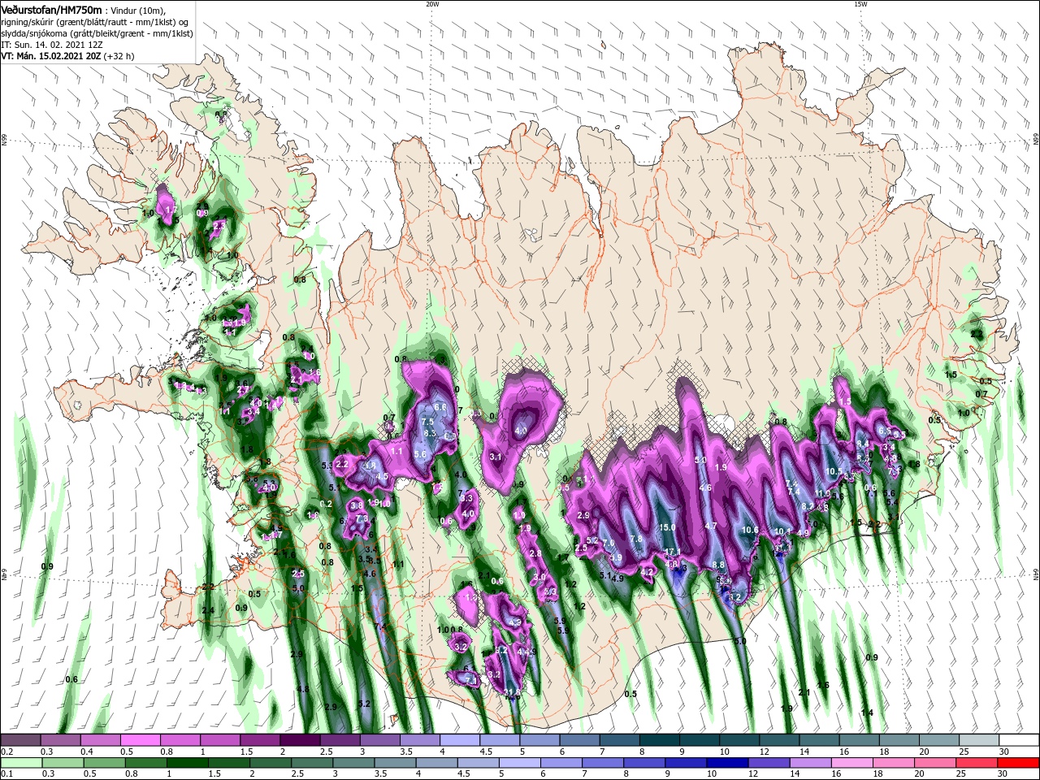The height and width of the screenshot is (780, 1040).
Task: Select rain legend swatch between 3 and 3.5
Action: 354,763
